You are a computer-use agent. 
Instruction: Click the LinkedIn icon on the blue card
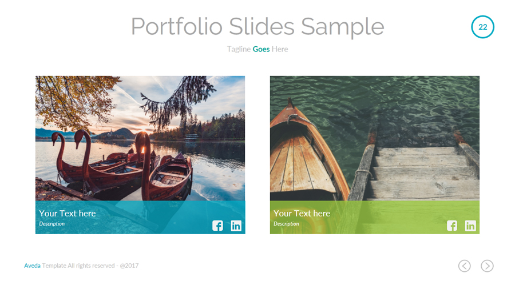click(x=236, y=226)
